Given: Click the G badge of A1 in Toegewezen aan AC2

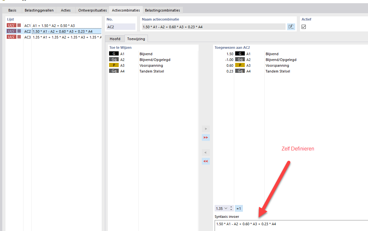Looking at the screenshot, I should (240, 54).
